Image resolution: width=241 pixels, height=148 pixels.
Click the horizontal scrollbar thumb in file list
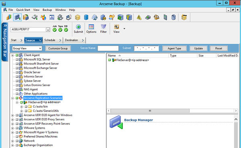tap(150, 111)
